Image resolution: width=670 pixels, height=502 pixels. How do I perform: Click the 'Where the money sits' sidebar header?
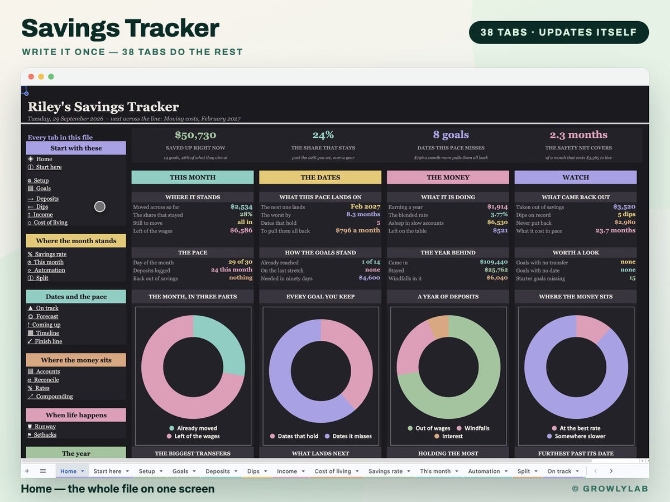click(x=76, y=360)
